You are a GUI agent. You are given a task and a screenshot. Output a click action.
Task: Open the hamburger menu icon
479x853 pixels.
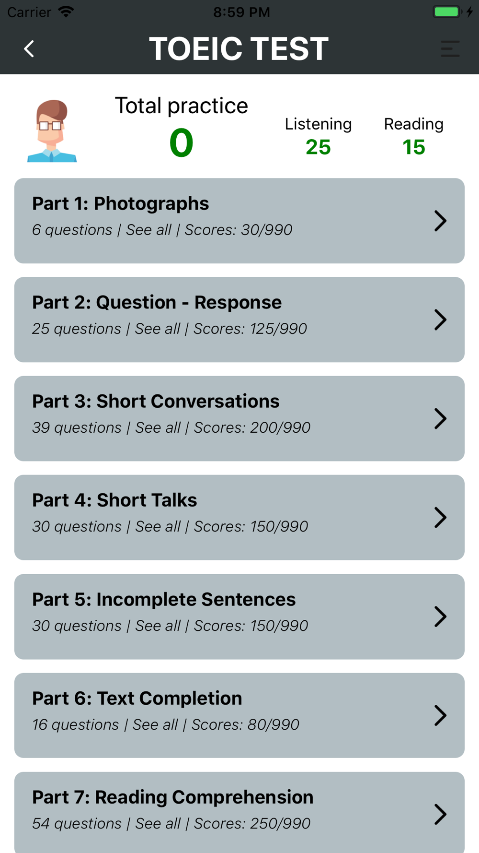point(450,49)
